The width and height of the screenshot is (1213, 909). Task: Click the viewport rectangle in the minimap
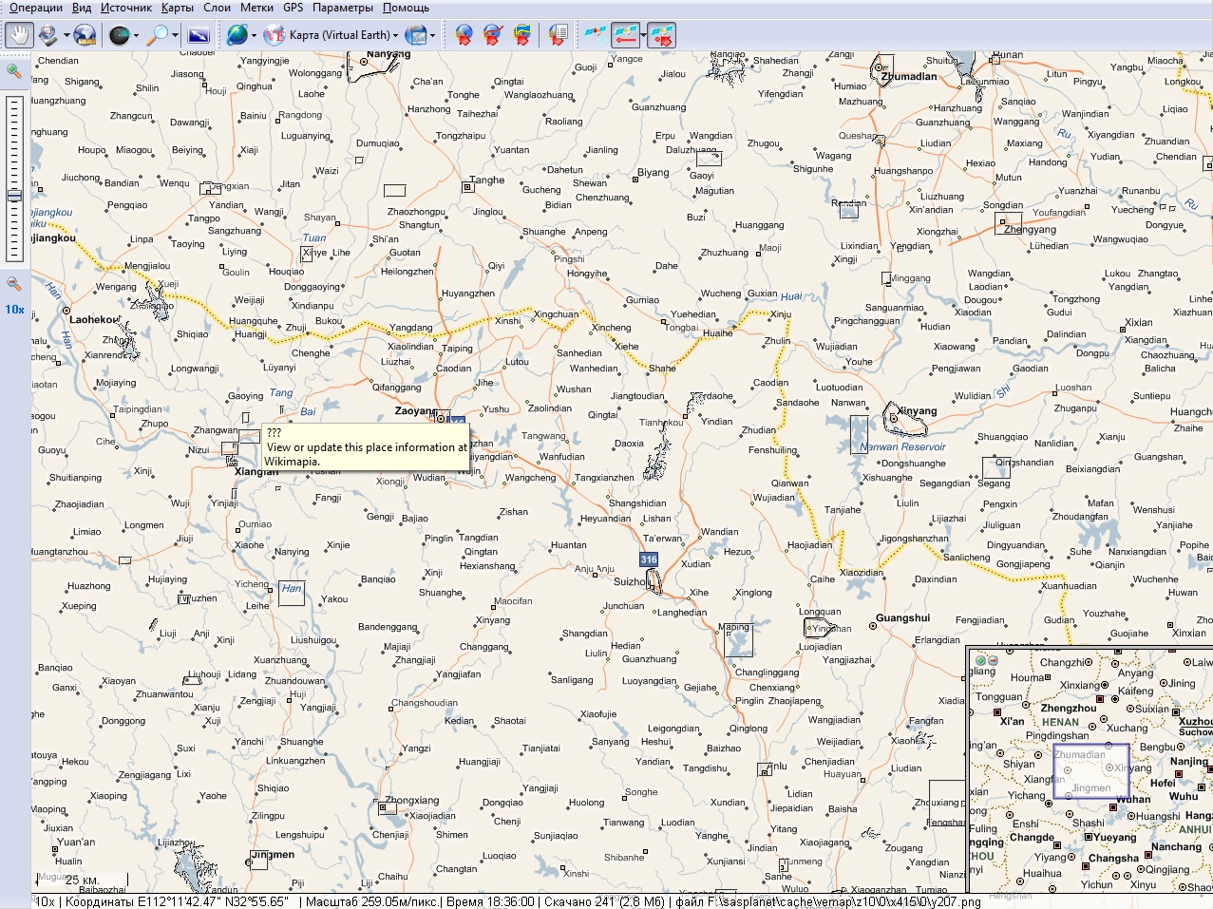1090,770
